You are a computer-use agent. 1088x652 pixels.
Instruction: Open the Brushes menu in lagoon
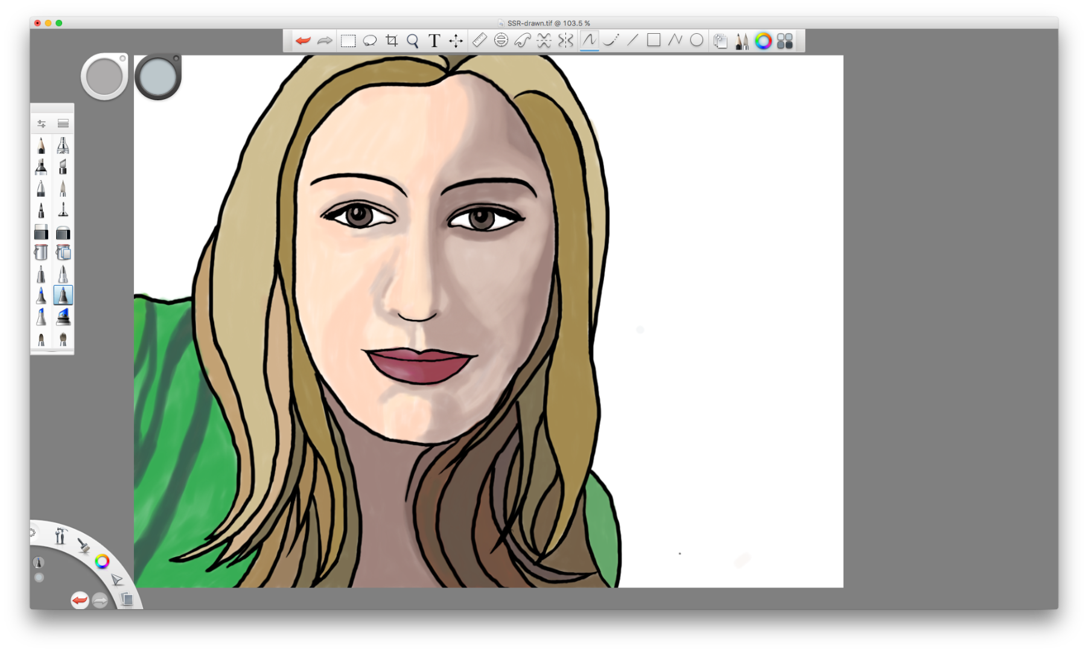[x=83, y=546]
